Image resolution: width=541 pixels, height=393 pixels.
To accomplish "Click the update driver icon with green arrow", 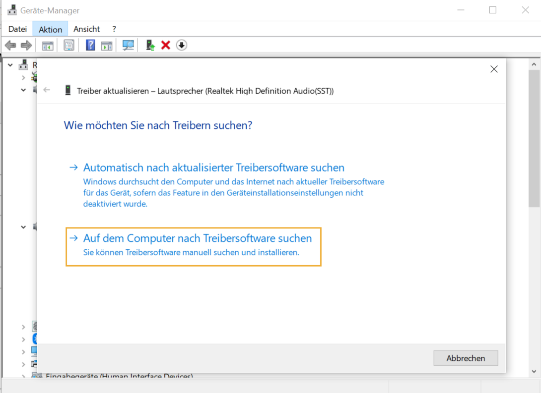I will pyautogui.click(x=150, y=46).
